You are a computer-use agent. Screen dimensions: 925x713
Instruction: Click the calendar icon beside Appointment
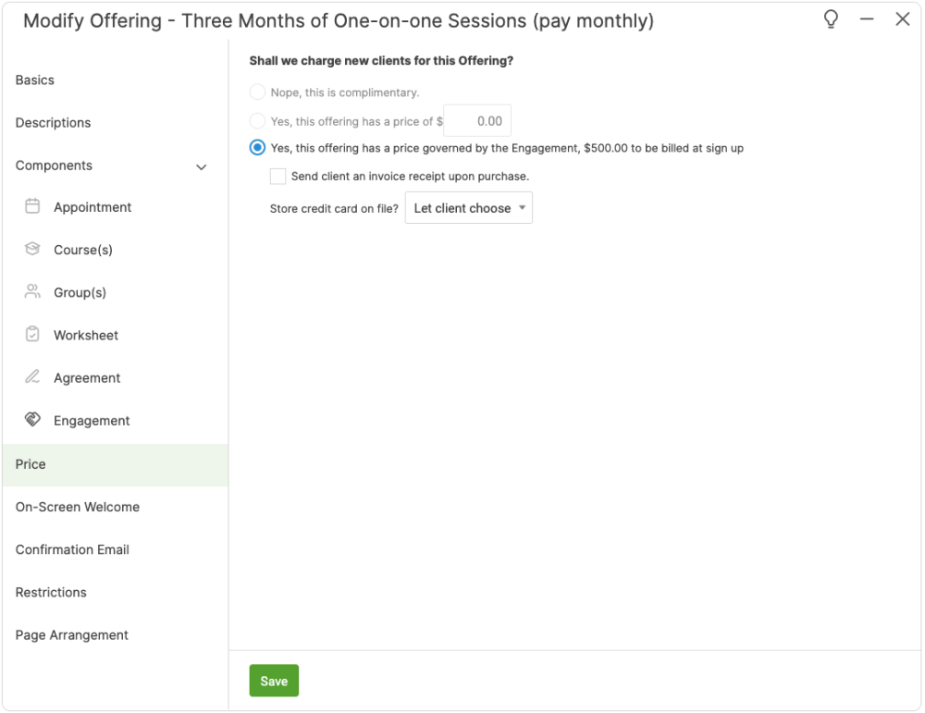coord(32,207)
